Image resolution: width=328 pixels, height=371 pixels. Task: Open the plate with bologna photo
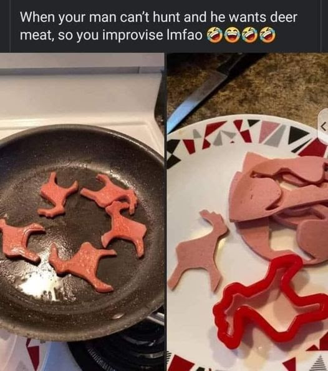pyautogui.click(x=248, y=212)
